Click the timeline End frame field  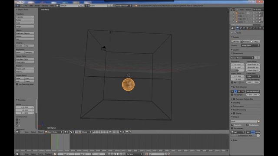click(83, 154)
